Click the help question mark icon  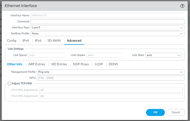tap(182, 6)
